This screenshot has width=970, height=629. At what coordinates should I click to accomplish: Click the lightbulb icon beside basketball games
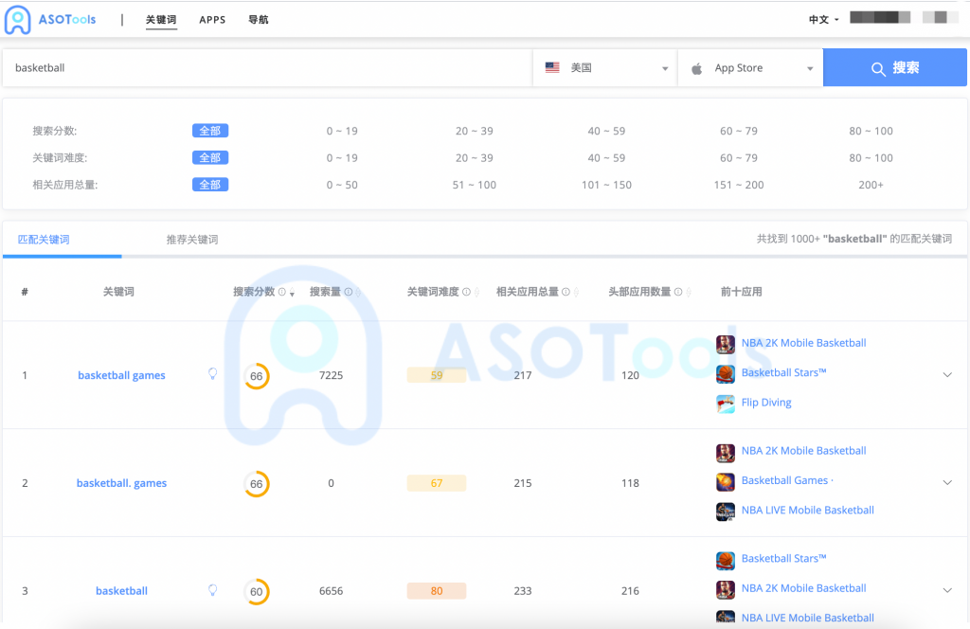tap(213, 373)
